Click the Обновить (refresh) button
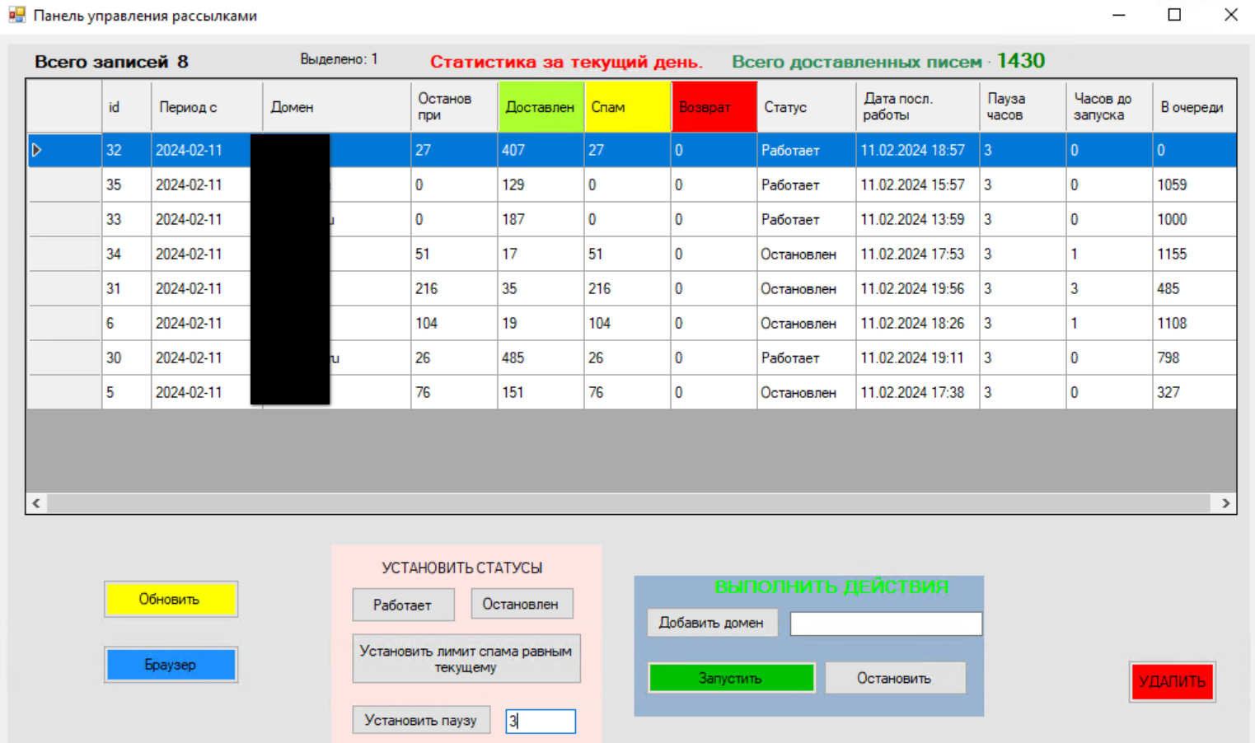 171,599
